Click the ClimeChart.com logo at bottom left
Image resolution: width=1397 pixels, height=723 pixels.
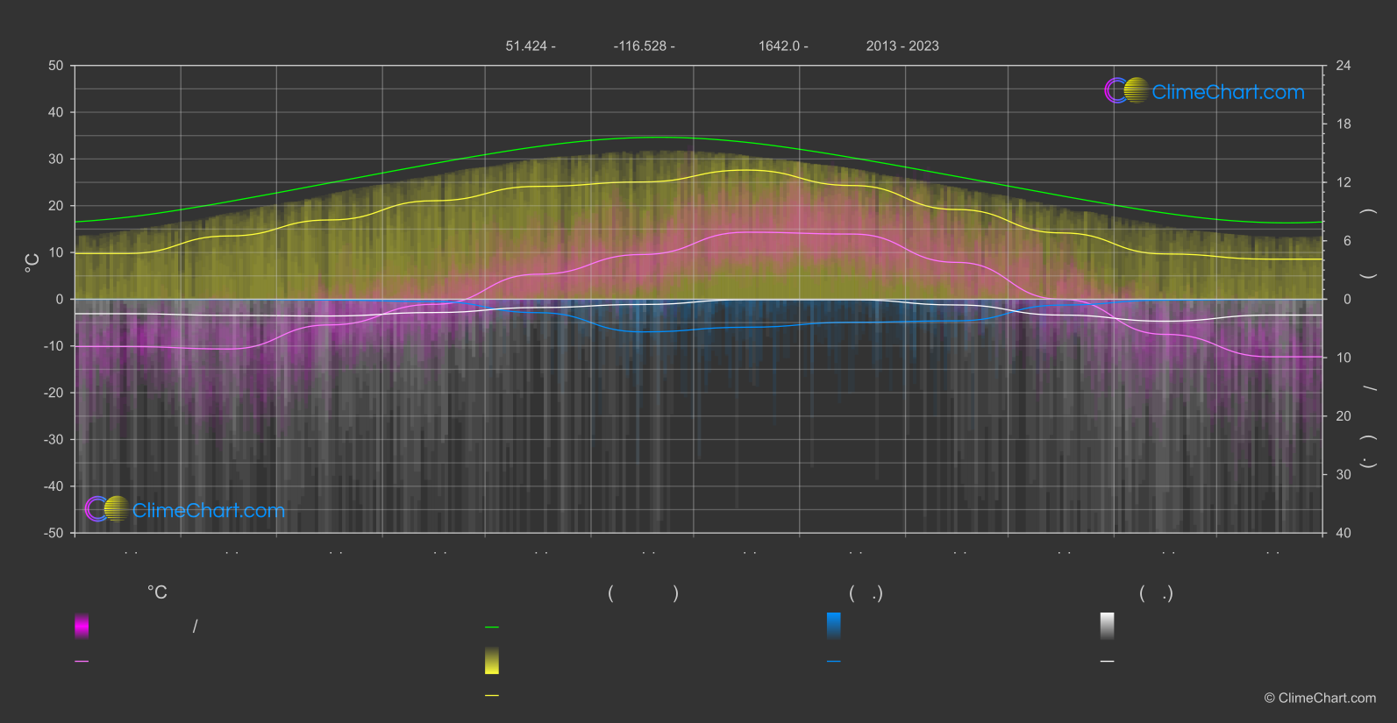[x=185, y=509]
